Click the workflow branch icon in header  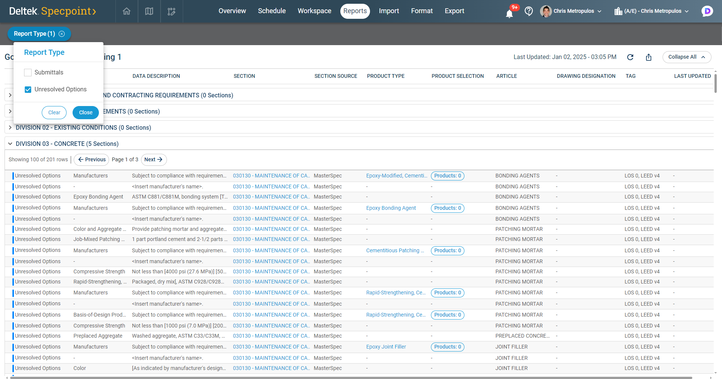click(171, 11)
